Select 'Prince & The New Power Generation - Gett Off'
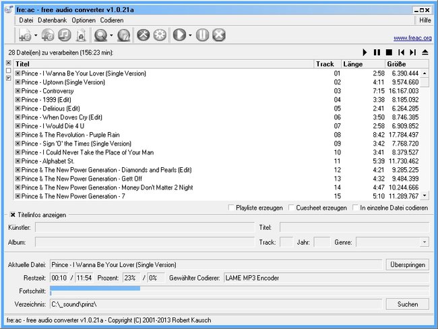Screen dimensions: 438x329 click(217, 179)
